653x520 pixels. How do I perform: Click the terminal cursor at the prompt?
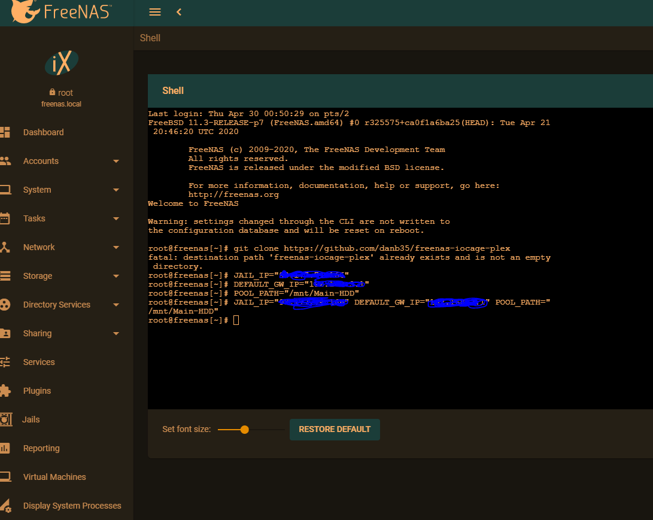pos(236,320)
